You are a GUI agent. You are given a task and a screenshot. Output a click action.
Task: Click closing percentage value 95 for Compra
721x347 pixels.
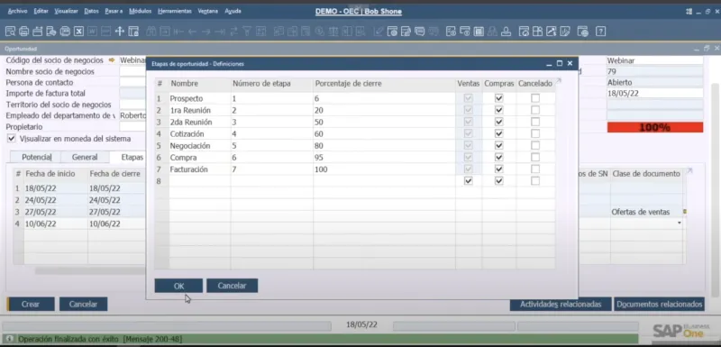click(384, 157)
